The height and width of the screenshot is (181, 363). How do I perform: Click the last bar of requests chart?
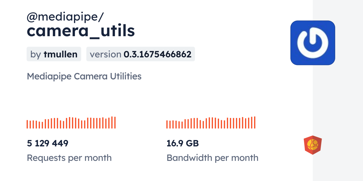point(115,122)
